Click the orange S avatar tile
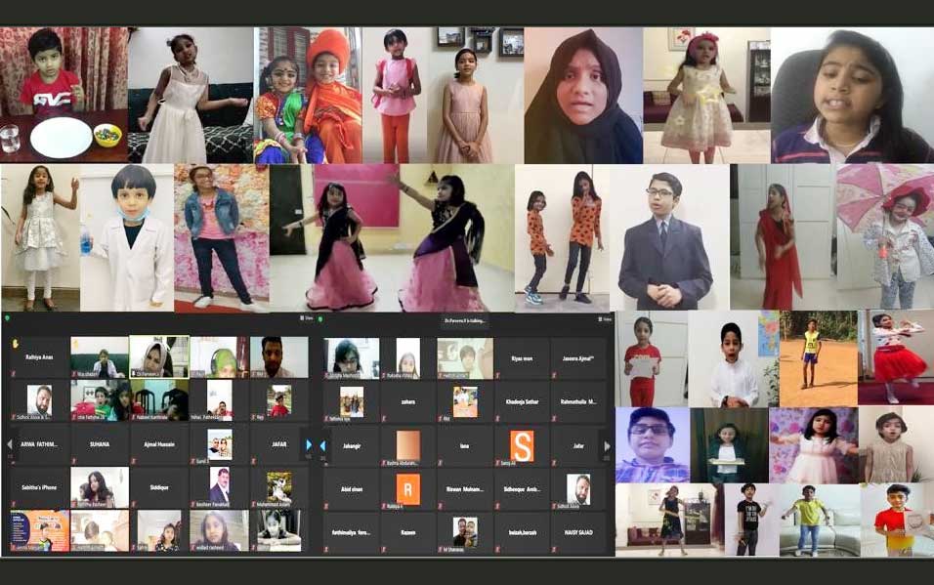934x585 pixels. 522,445
